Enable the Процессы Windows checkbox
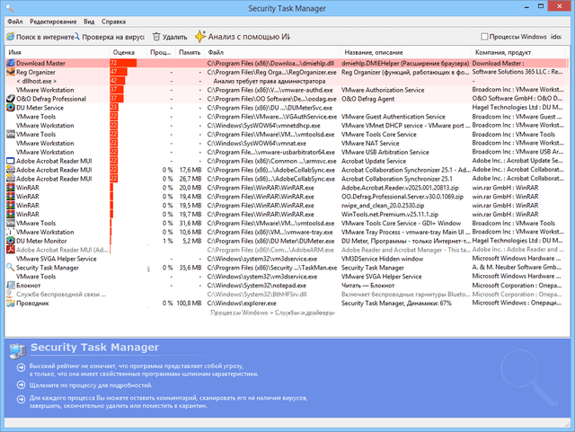Image resolution: width=575 pixels, height=432 pixels. point(485,37)
